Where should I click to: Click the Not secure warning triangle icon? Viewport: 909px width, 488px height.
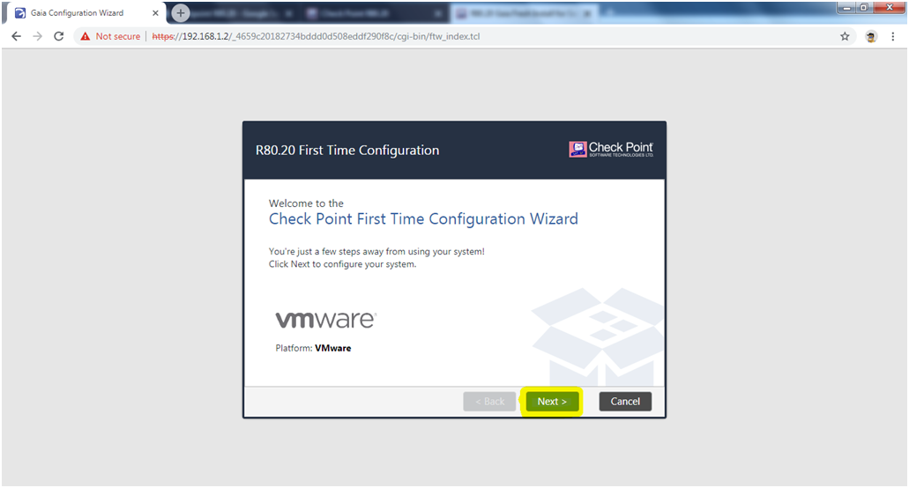point(86,36)
